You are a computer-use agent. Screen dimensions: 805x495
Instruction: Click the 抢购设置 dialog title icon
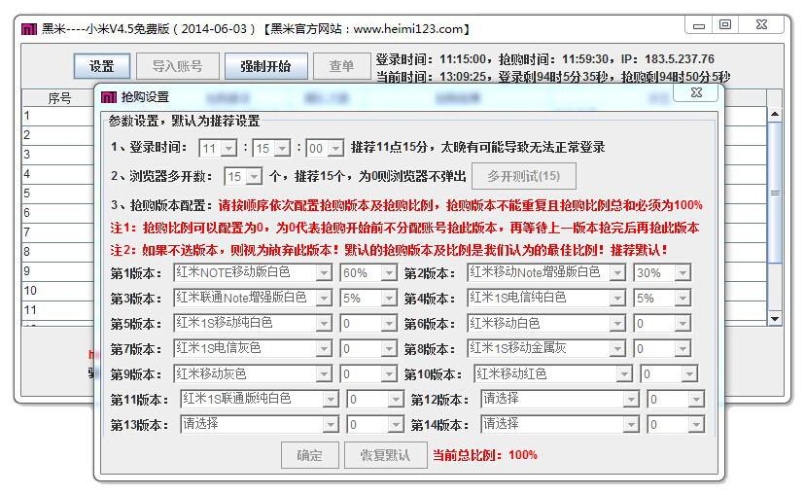pyautogui.click(x=109, y=97)
